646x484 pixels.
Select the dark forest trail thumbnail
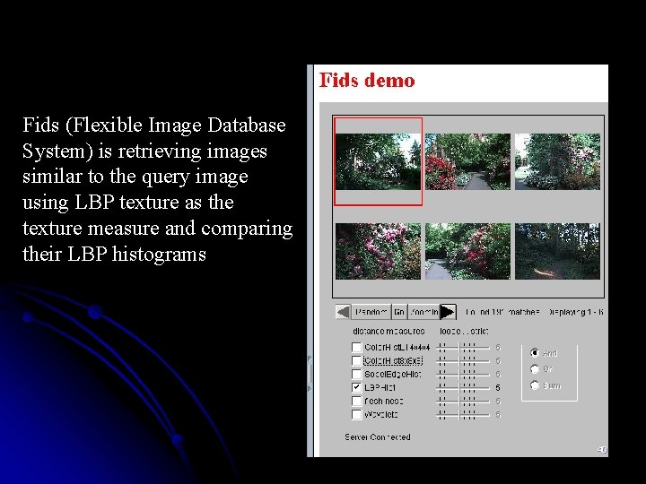pyautogui.click(x=557, y=252)
